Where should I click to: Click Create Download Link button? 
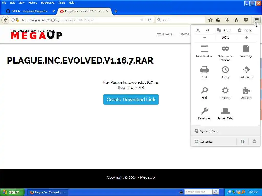pyautogui.click(x=131, y=100)
